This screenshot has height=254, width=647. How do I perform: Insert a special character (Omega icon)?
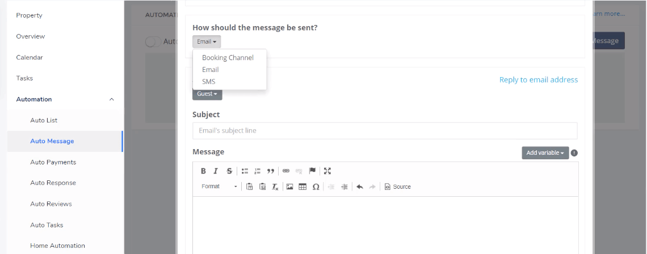[316, 187]
